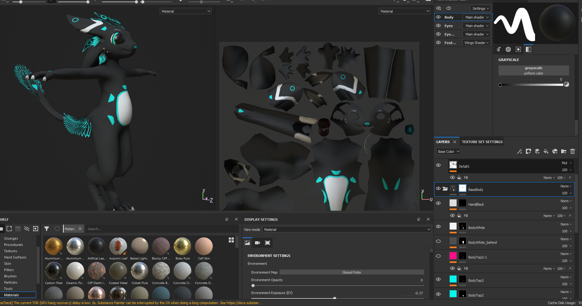This screenshot has height=306, width=582.
Task: Select the Materials shelf category
Action: coord(18,295)
